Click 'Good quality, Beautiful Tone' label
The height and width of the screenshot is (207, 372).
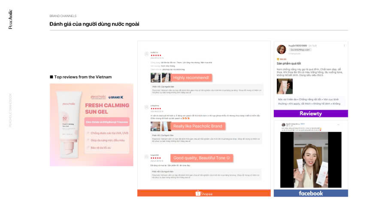[202, 158]
